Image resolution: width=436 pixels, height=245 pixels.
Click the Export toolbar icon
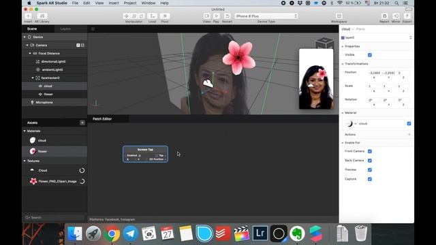(x=407, y=16)
